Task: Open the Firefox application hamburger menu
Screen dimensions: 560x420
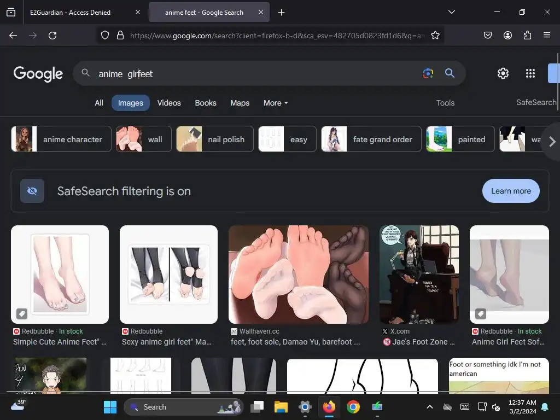Action: click(547, 35)
